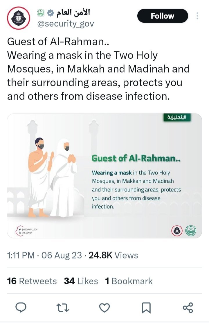Tap the 24.8K Views counter

tap(113, 255)
